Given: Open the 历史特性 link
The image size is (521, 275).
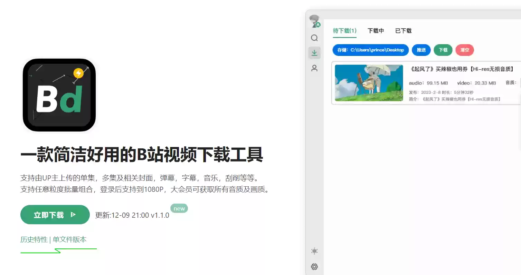Looking at the screenshot, I should (x=34, y=239).
